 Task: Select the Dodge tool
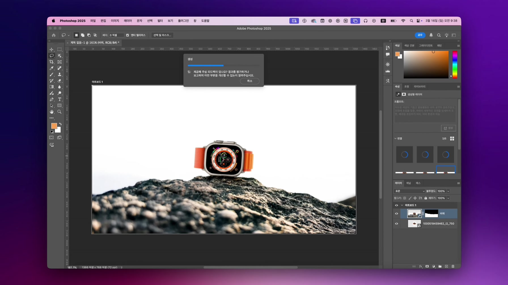(59, 93)
